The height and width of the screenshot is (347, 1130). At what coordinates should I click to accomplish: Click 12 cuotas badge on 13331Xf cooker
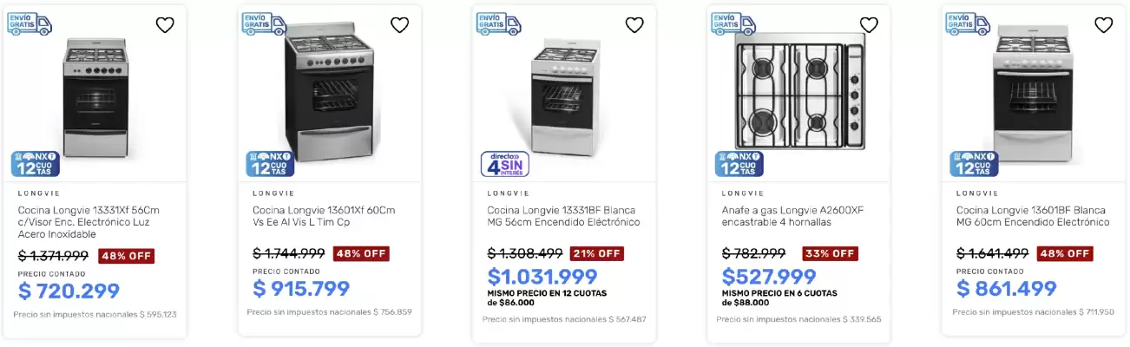click(x=36, y=163)
